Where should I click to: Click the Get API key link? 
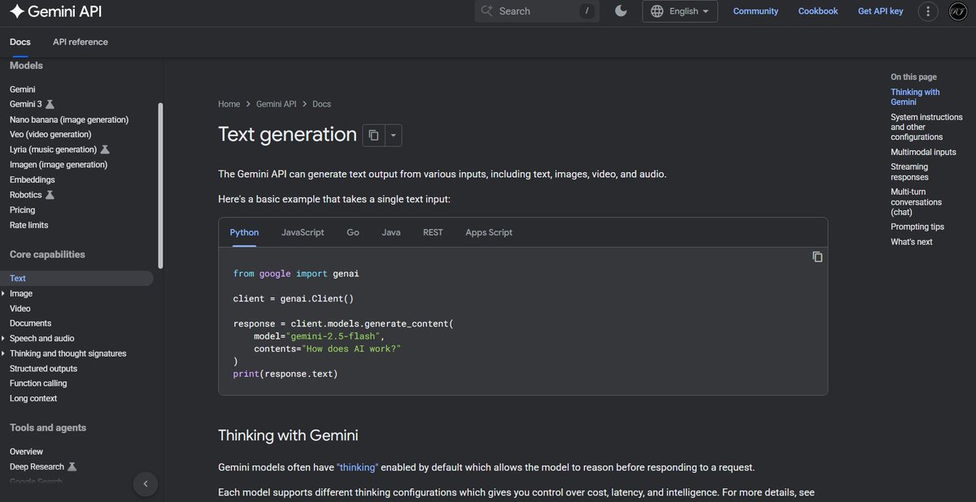point(881,11)
